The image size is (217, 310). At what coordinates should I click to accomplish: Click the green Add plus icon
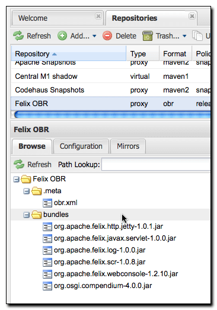tap(62, 36)
